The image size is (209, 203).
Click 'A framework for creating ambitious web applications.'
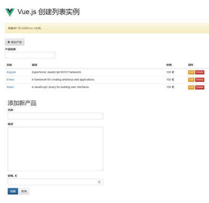63,79
